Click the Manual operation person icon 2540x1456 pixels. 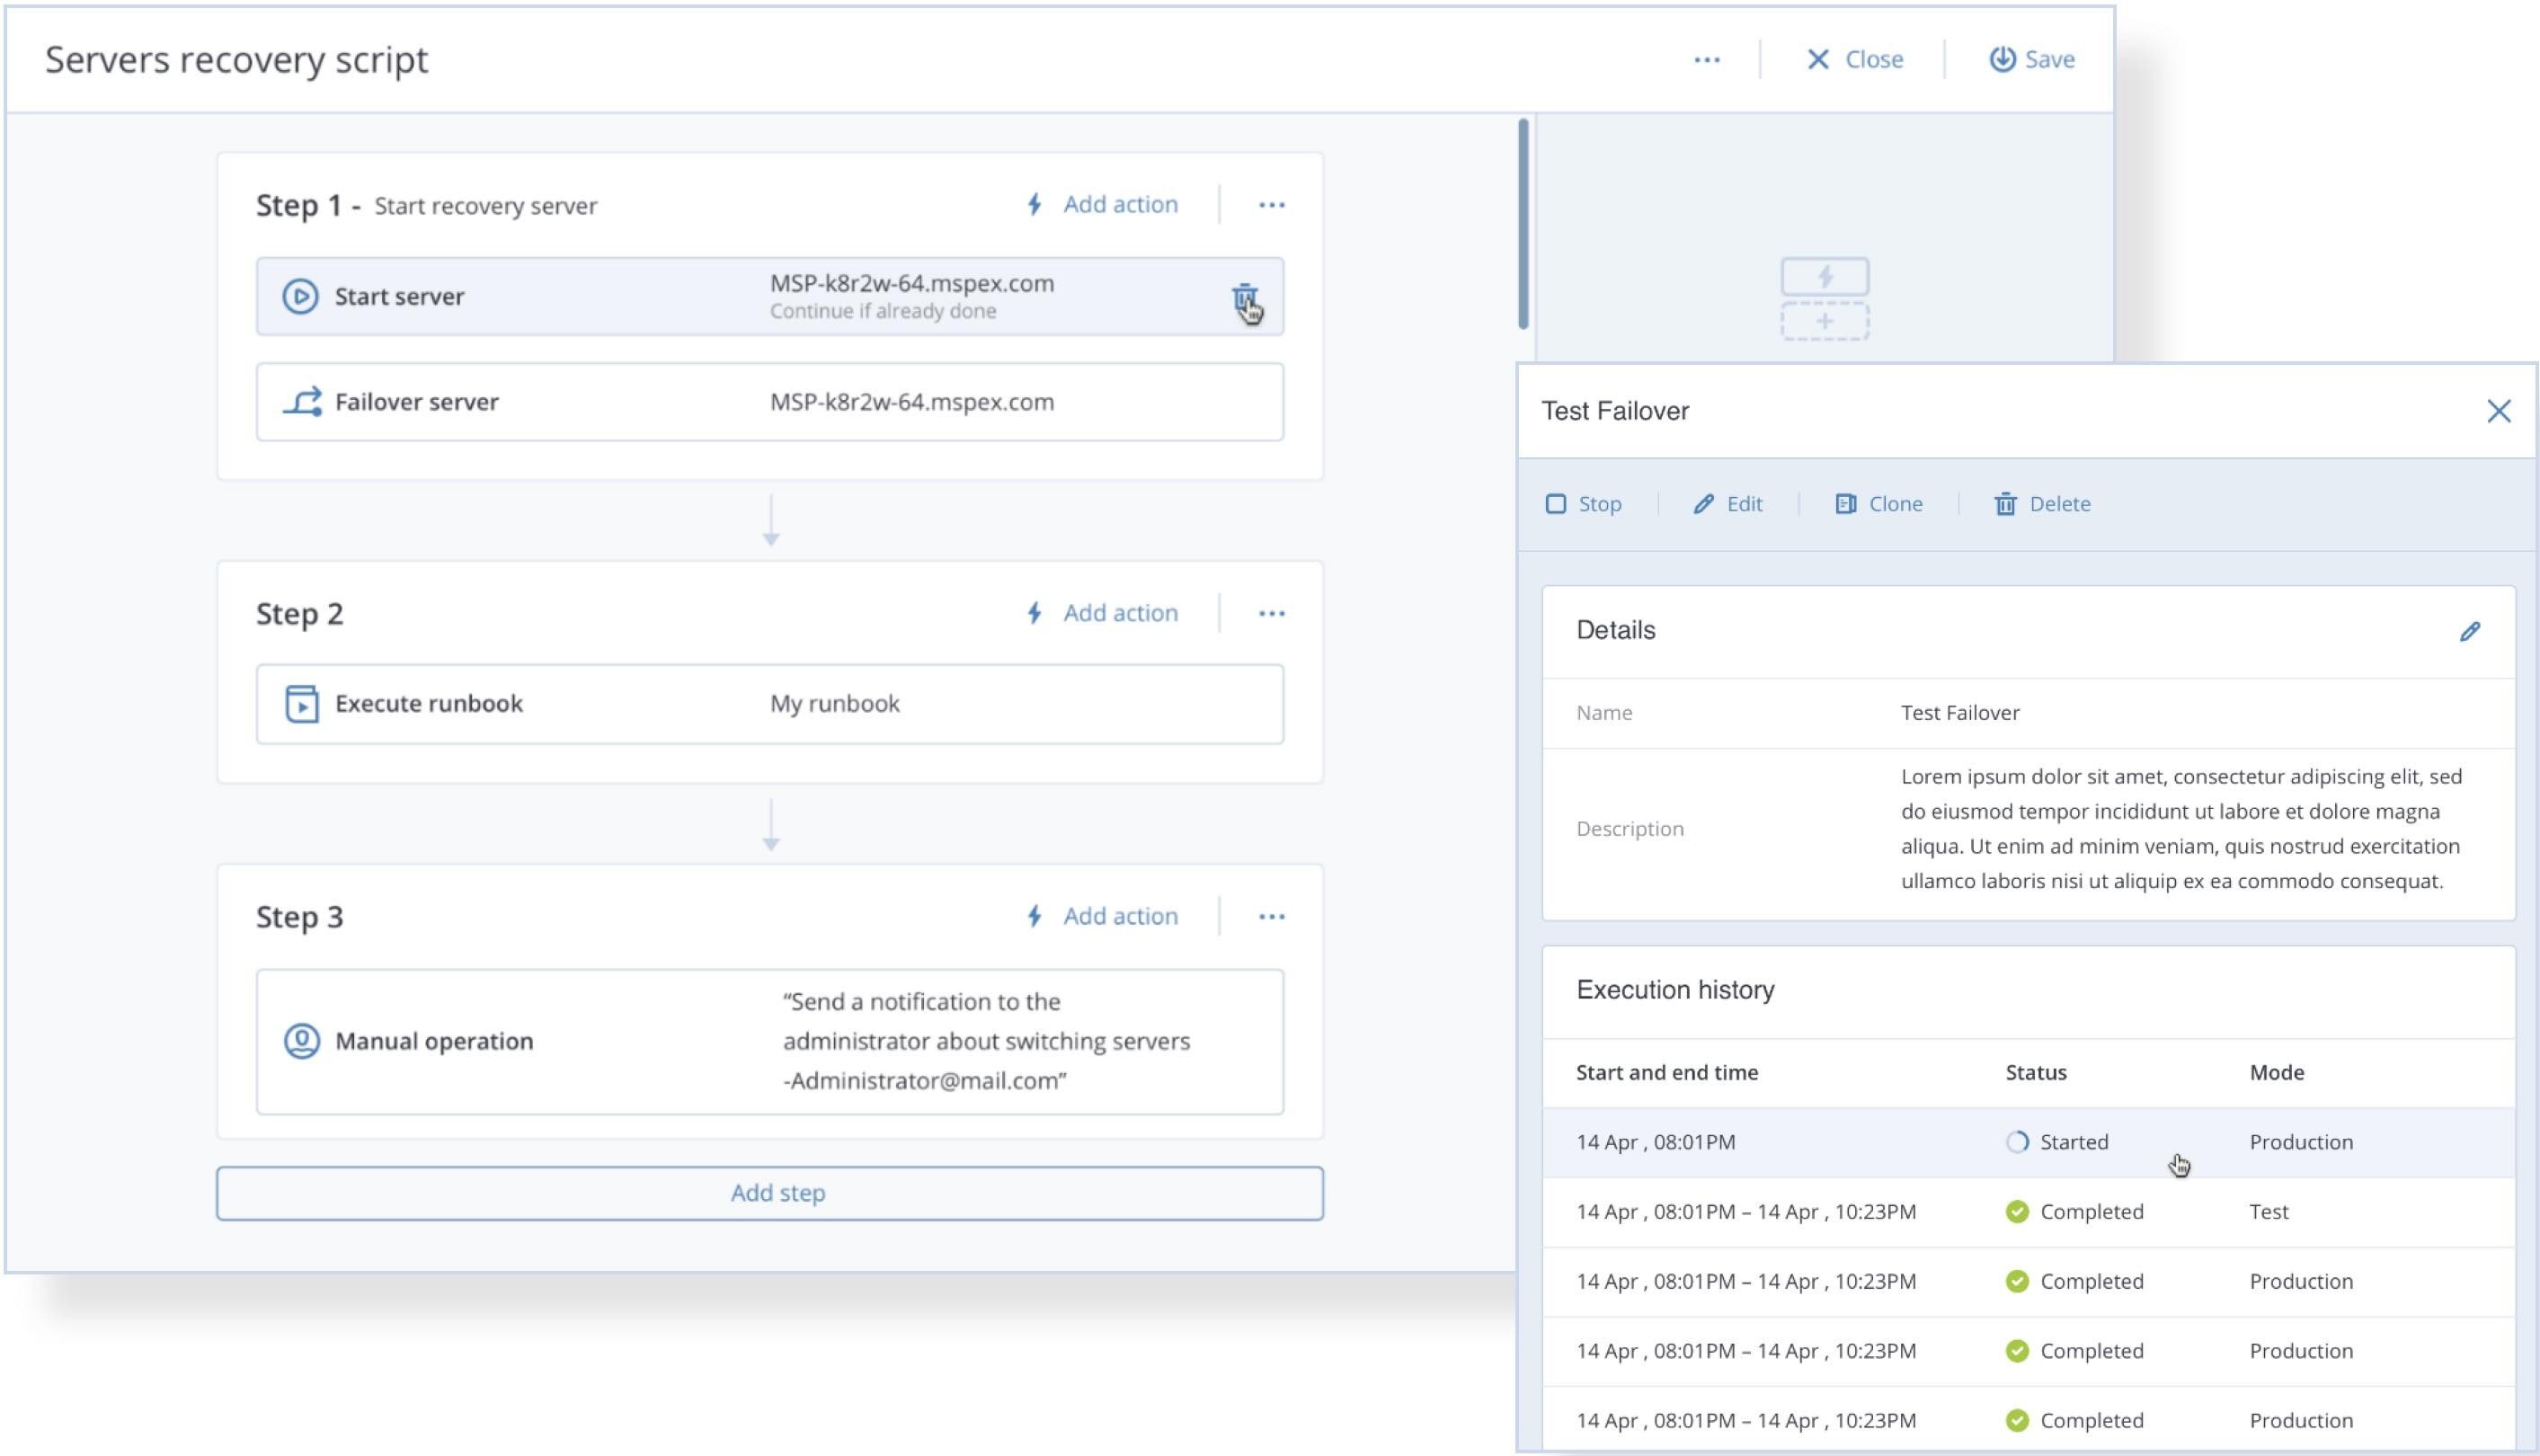click(302, 1041)
